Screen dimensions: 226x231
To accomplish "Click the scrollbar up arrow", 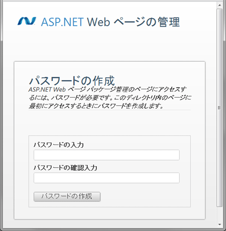I will pos(220,6).
